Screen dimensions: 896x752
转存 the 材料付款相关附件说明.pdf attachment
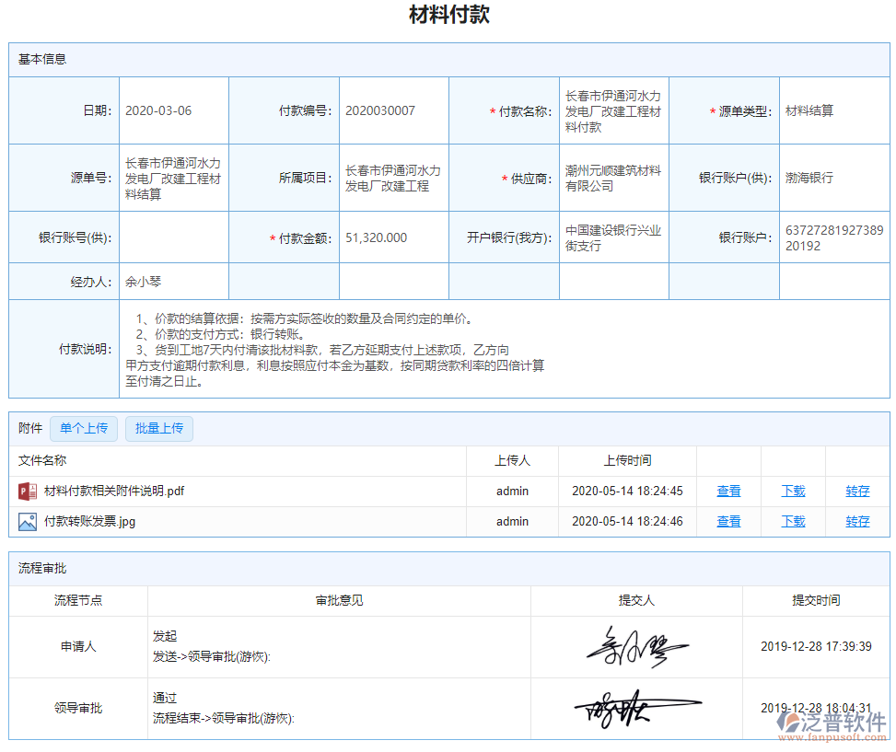coord(856,491)
